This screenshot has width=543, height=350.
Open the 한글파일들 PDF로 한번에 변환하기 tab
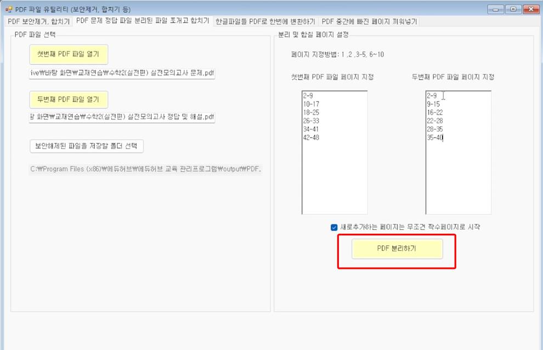(x=265, y=21)
